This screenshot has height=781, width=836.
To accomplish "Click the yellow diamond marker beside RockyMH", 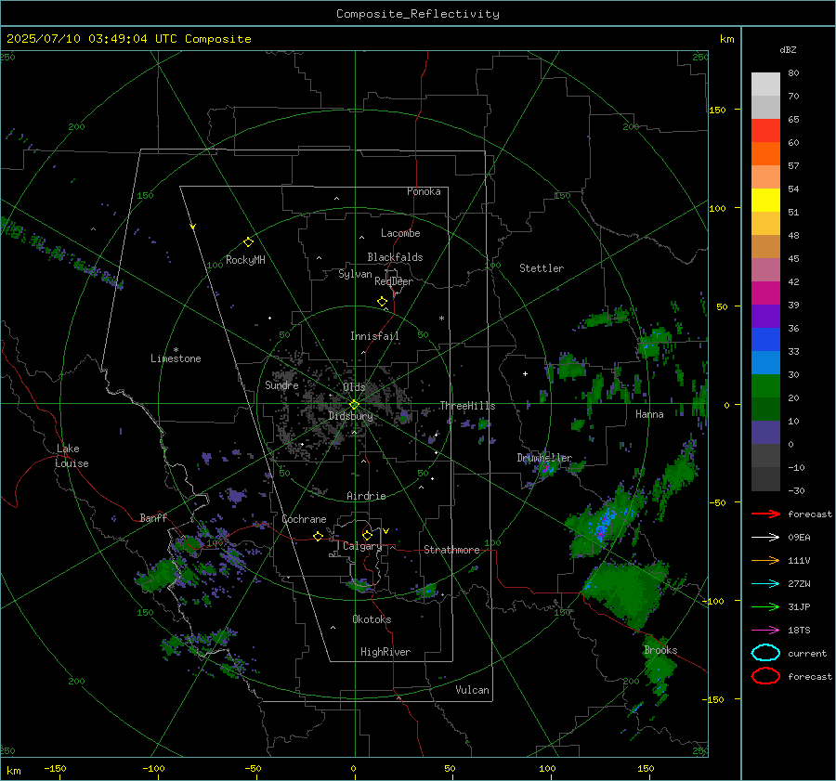I will [x=248, y=242].
